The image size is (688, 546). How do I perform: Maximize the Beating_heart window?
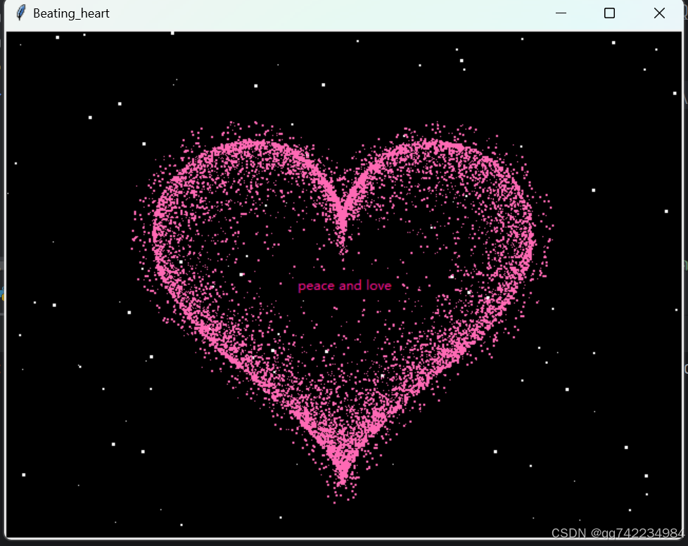pos(609,13)
